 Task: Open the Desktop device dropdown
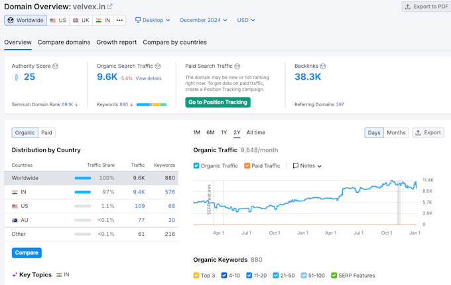click(153, 20)
